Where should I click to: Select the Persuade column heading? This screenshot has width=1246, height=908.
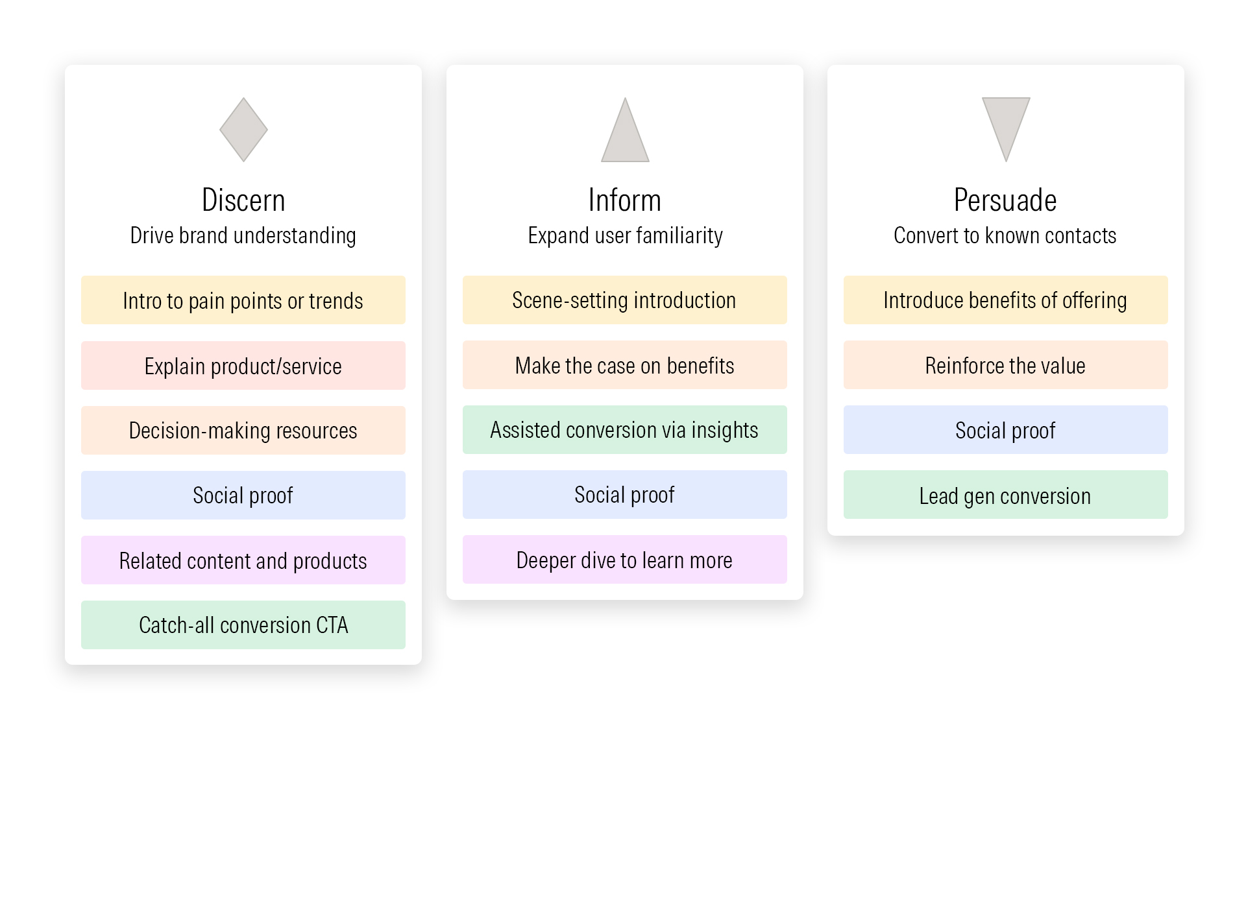point(1005,200)
